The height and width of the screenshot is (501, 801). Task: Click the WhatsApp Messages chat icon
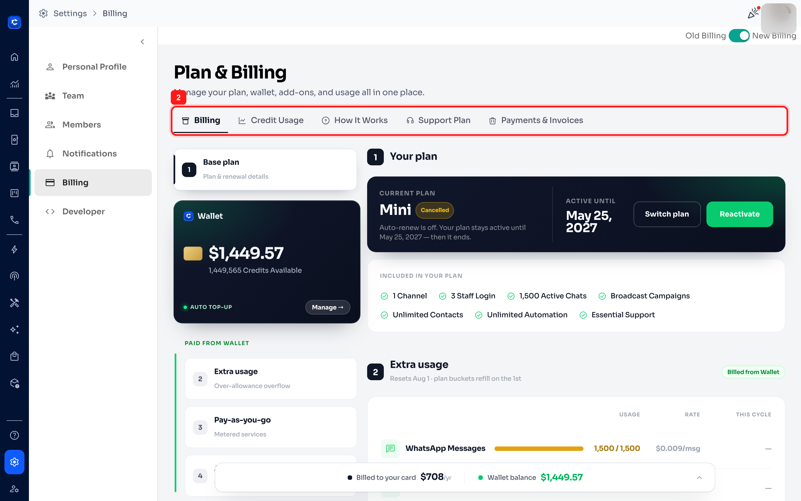click(x=390, y=448)
